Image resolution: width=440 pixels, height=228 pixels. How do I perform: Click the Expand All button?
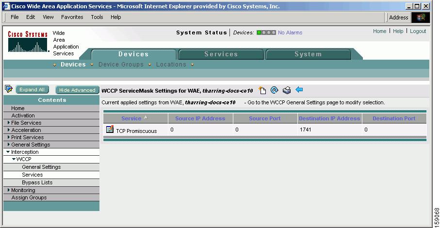click(32, 89)
